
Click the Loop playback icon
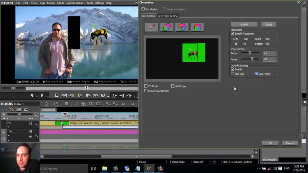[x=103, y=96]
